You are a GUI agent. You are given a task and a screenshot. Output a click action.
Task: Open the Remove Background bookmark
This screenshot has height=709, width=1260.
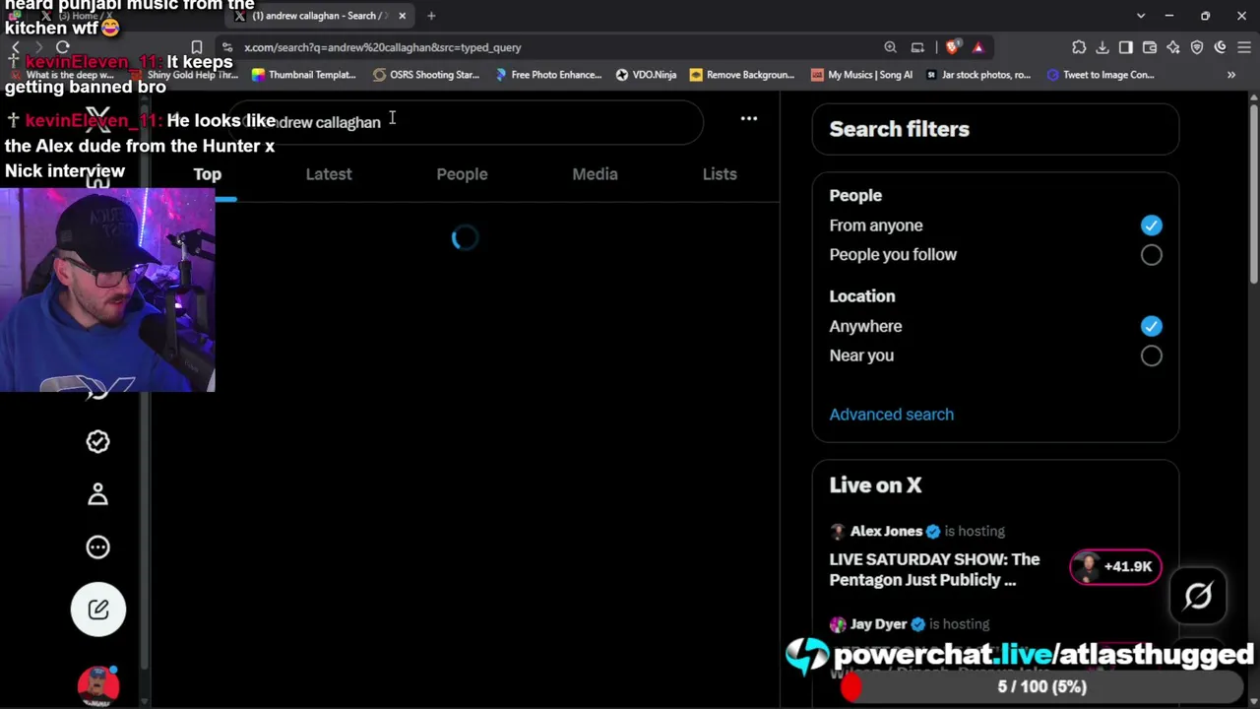(x=742, y=75)
